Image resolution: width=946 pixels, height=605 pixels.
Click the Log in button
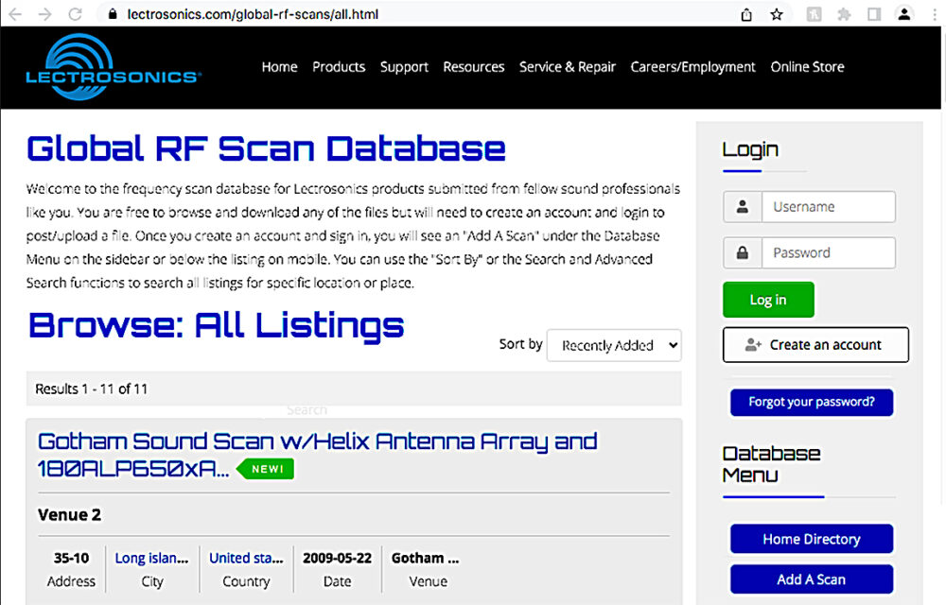pyautogui.click(x=768, y=299)
